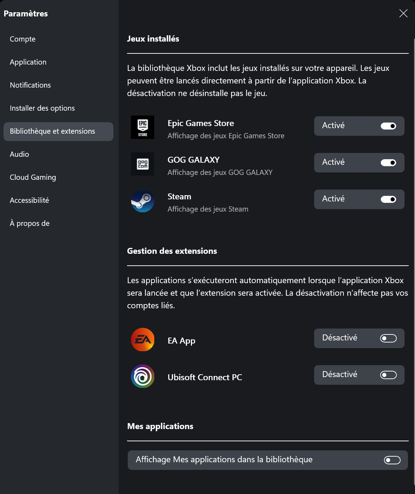Open the Compte settings section
Viewport: 415px width, 494px height.
click(x=23, y=39)
